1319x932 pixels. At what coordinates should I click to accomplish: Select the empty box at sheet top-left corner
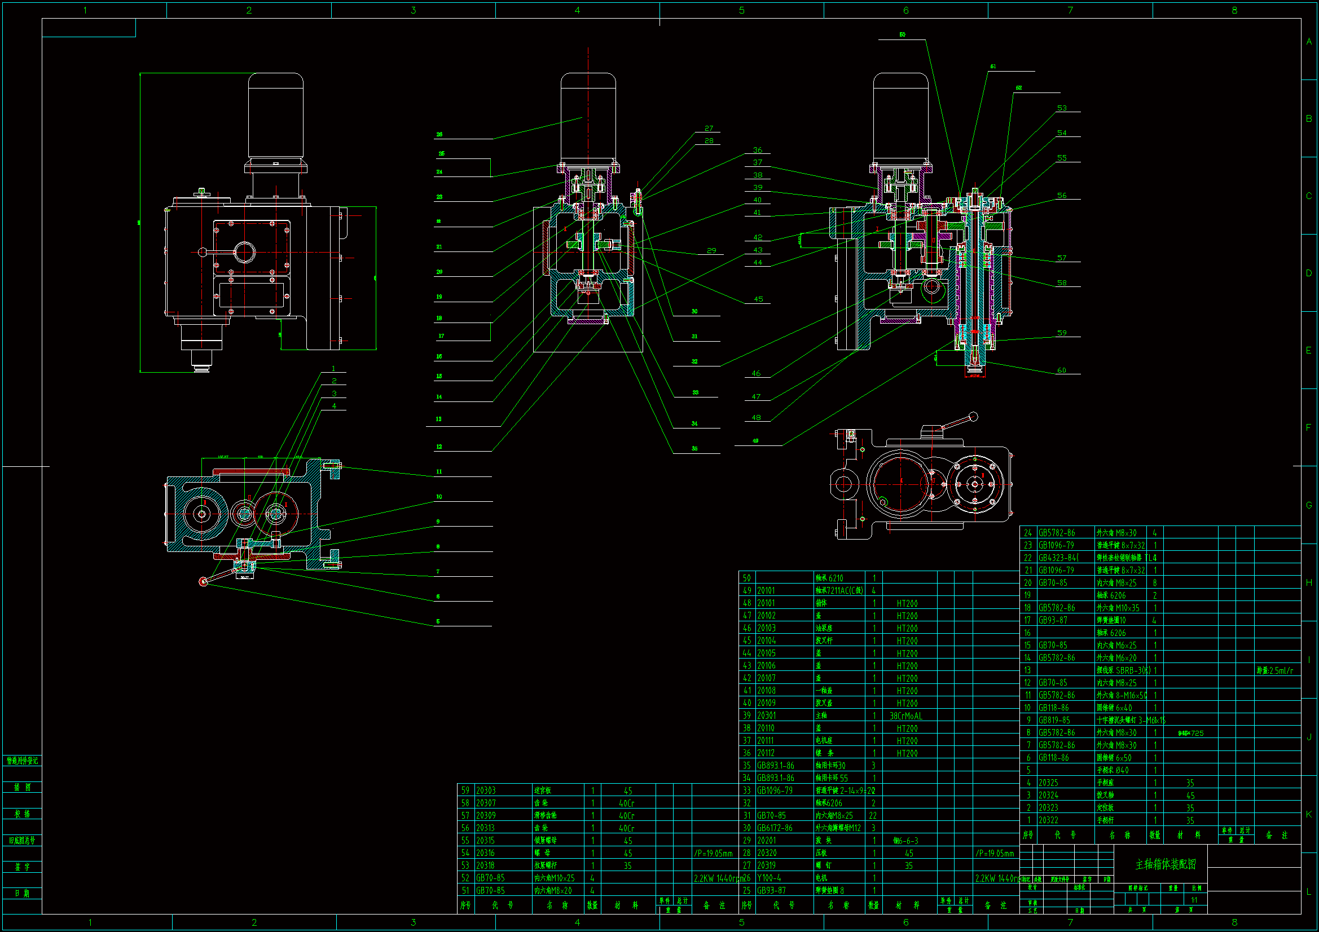coord(89,28)
